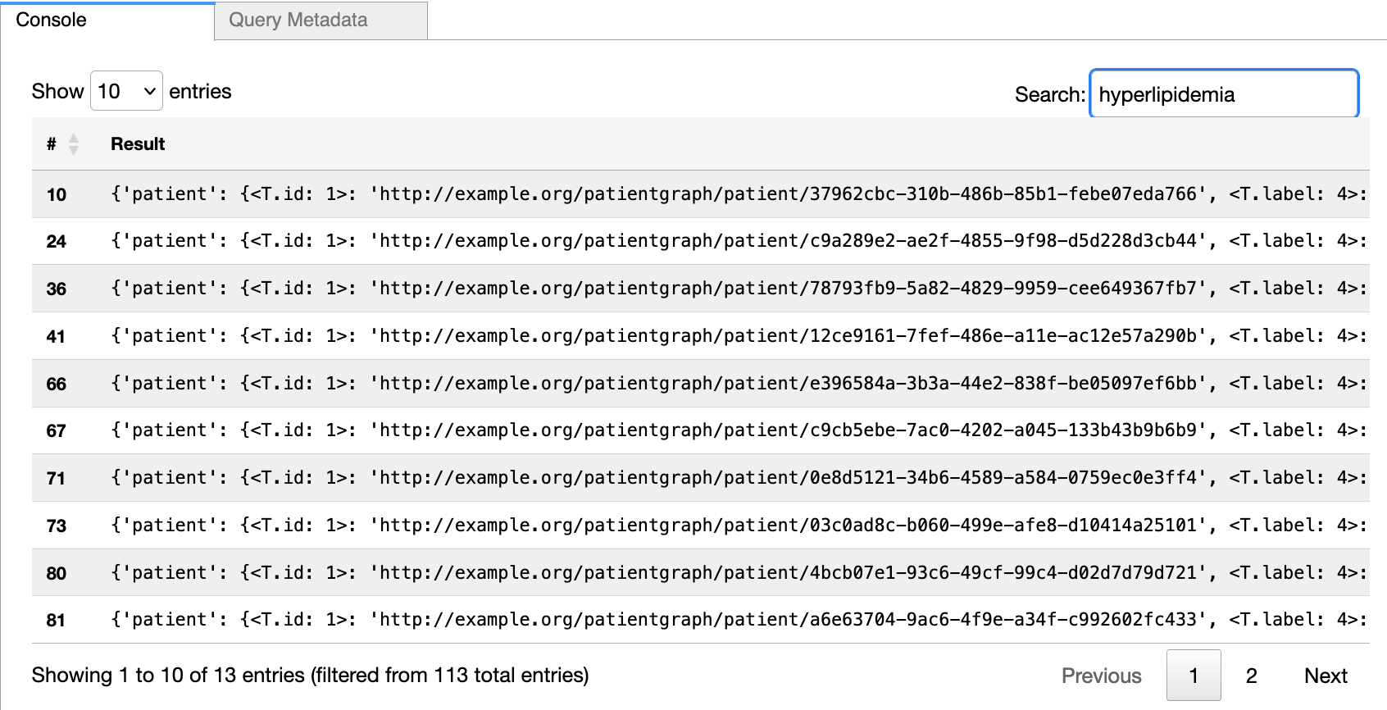Viewport: 1387px width, 710px height.
Task: Click patient result ending cee649367fb7
Action: [739, 289]
